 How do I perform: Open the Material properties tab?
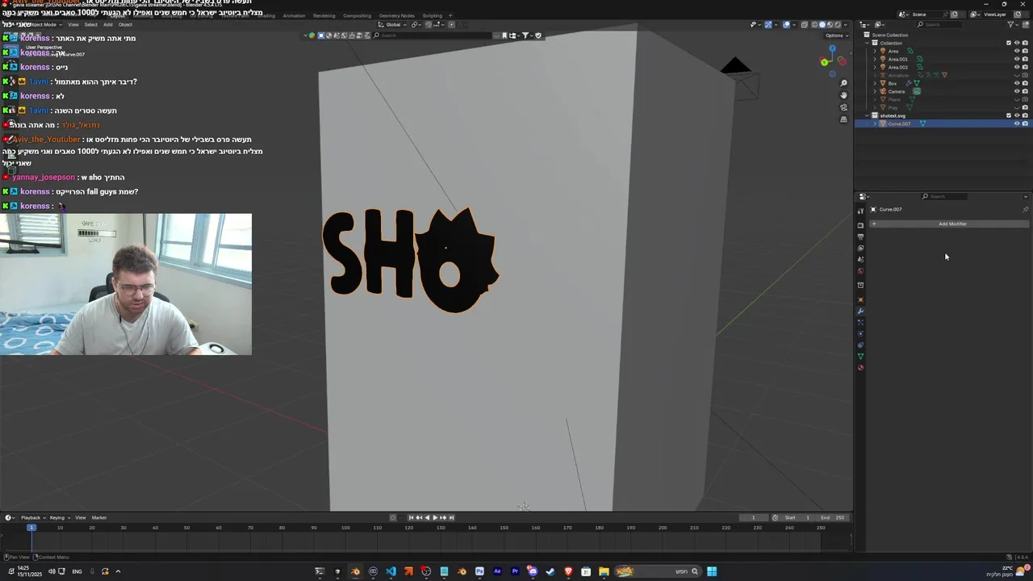[860, 368]
